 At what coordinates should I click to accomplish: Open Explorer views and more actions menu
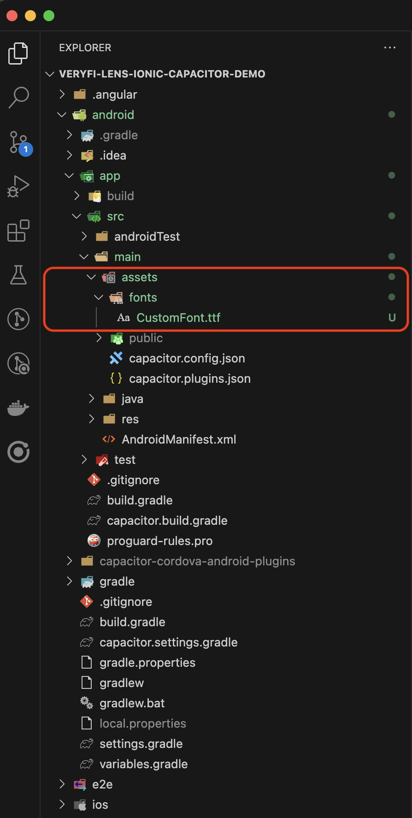(390, 47)
